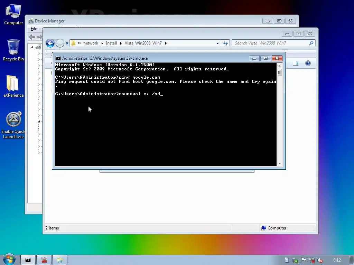
Task: Click the muted volume tray icon
Action: (320, 260)
